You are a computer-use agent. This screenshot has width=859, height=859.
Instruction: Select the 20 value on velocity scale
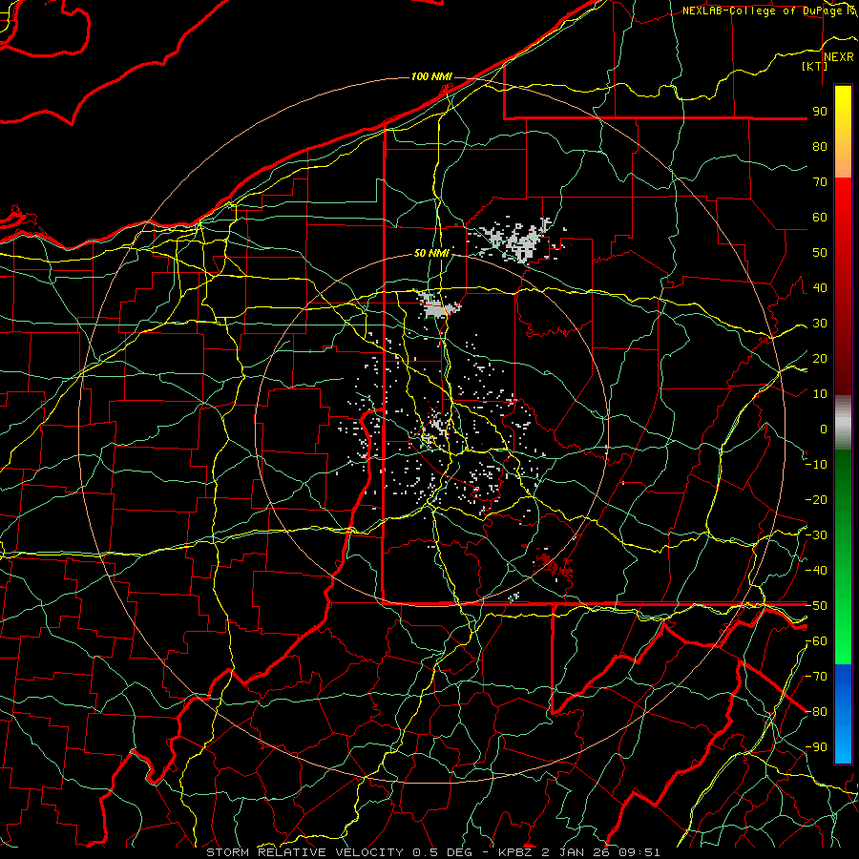click(x=820, y=358)
